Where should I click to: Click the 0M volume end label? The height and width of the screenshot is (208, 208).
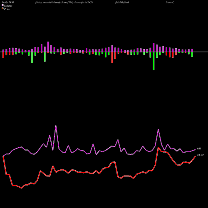[199, 149]
